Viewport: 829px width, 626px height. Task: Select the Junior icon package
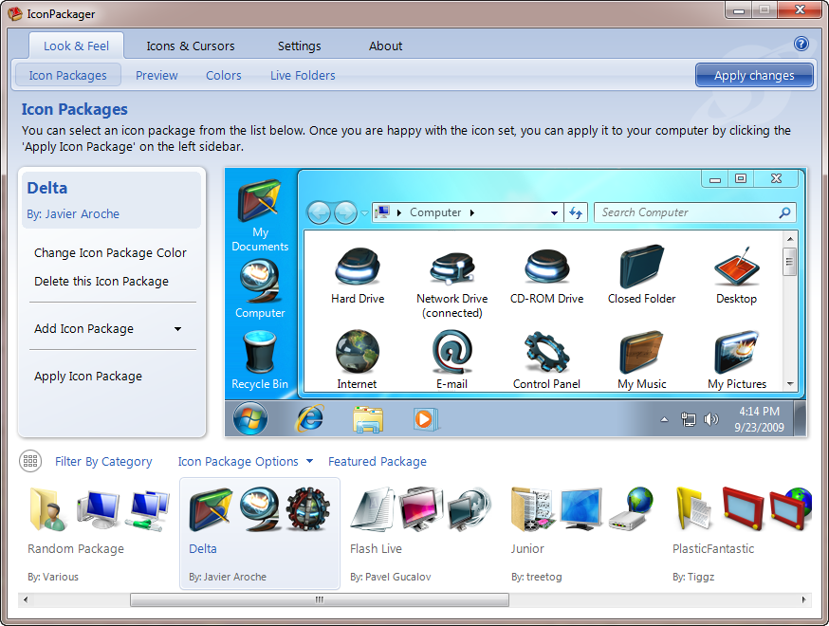582,533
